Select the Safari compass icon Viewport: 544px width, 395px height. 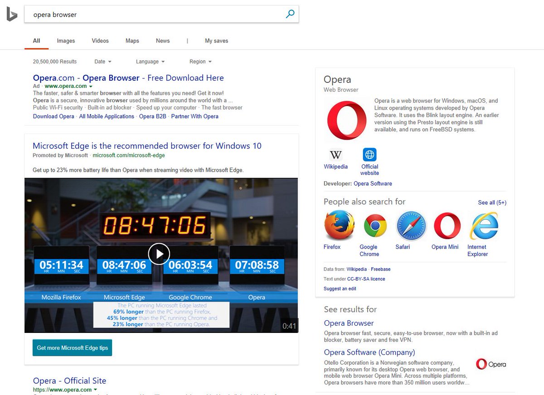pyautogui.click(x=411, y=226)
